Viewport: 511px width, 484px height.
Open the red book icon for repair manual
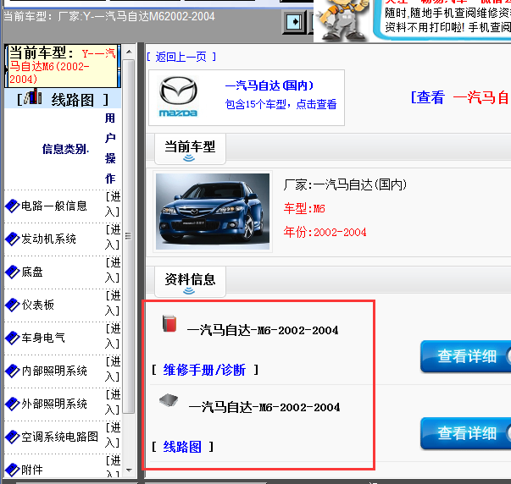coord(169,323)
